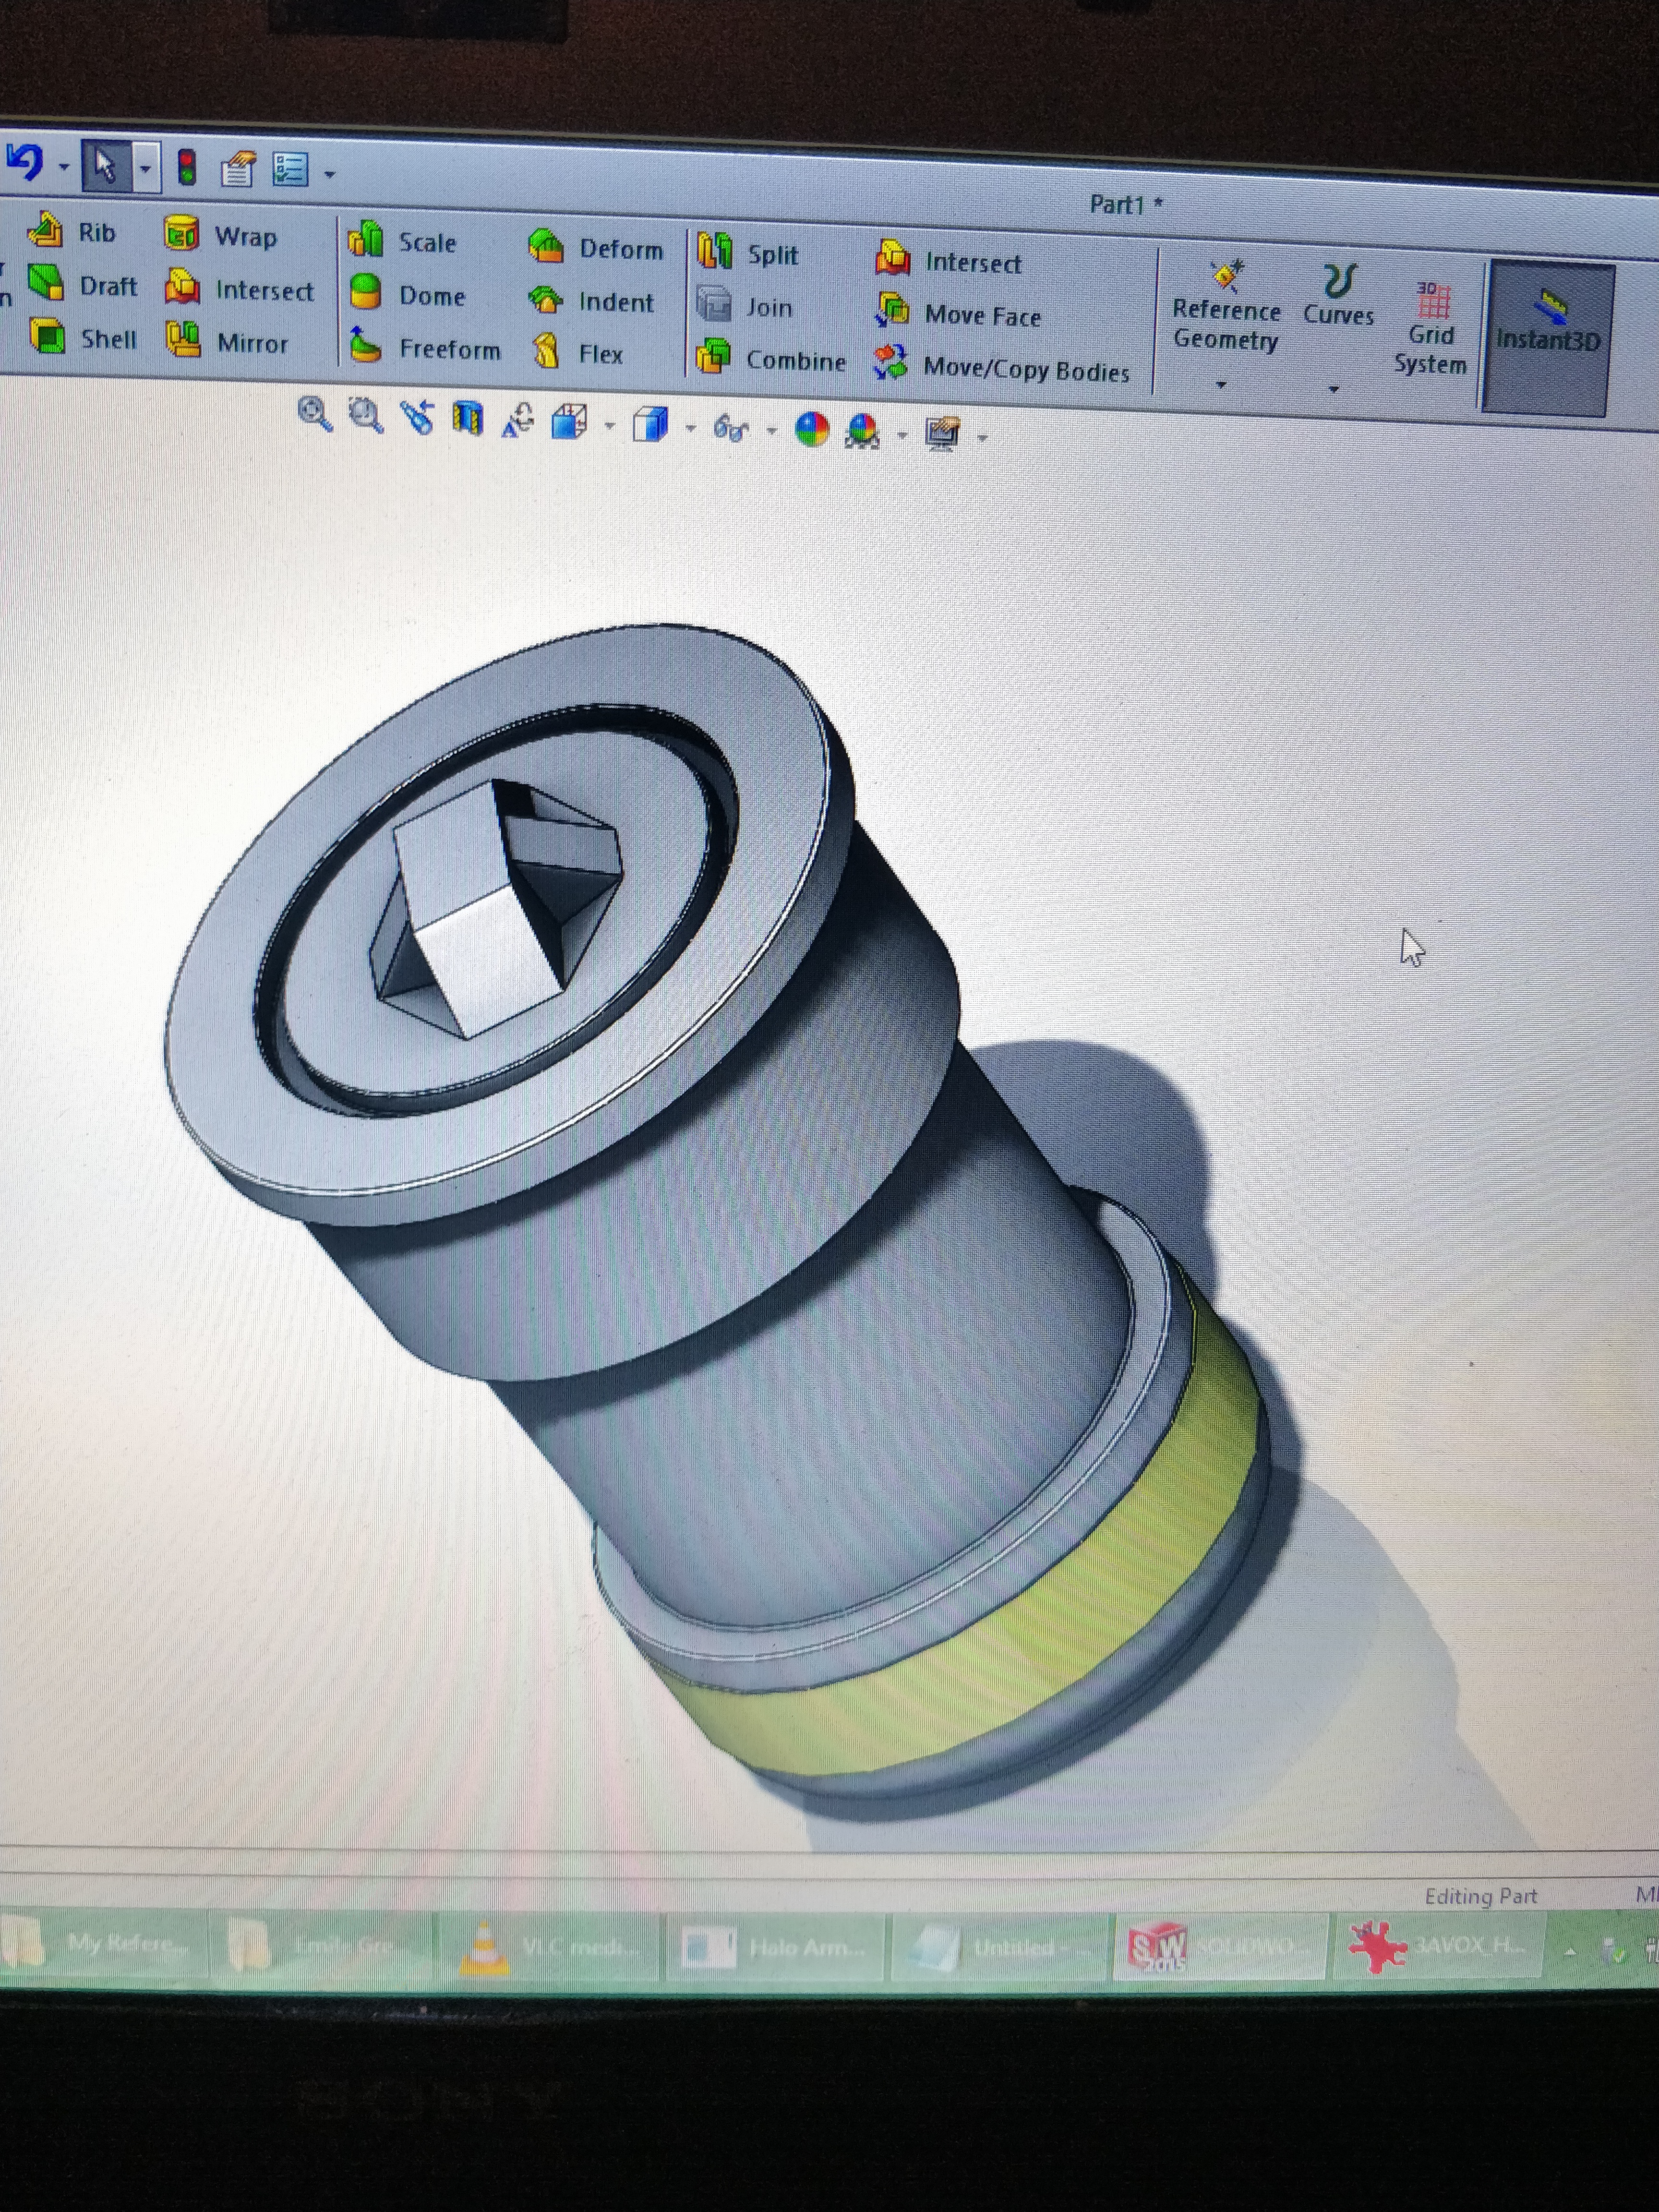The width and height of the screenshot is (1659, 2212).
Task: Click the View Settings monitor icon
Action: pos(942,434)
